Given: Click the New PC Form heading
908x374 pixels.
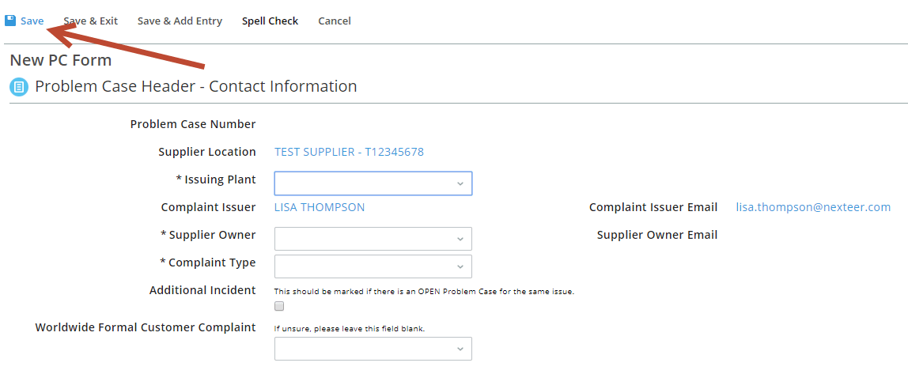Looking at the screenshot, I should click(x=61, y=60).
